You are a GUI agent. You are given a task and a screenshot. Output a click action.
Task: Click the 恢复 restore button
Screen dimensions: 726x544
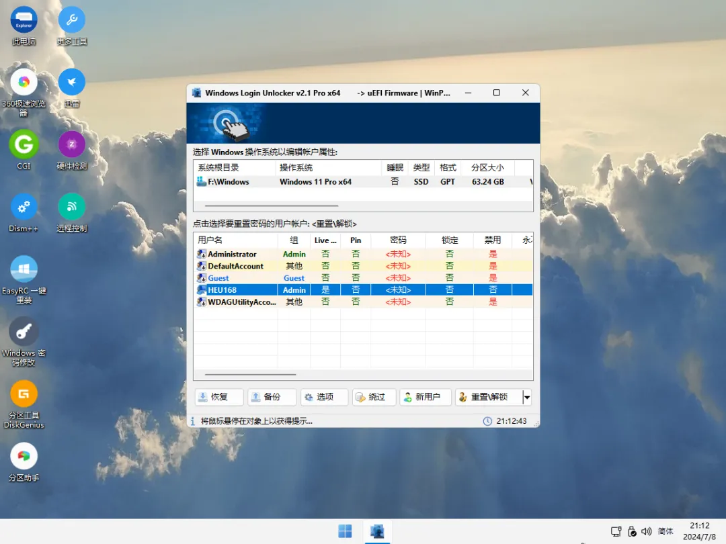[219, 397]
